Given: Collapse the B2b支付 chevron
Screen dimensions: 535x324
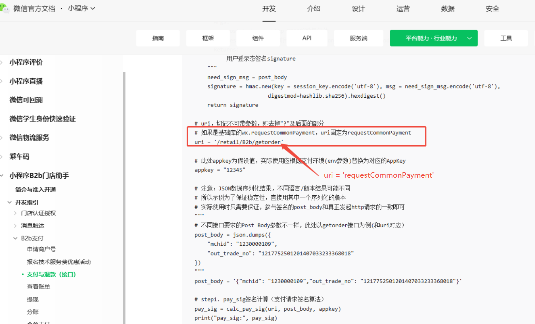Looking at the screenshot, I should (x=15, y=238).
